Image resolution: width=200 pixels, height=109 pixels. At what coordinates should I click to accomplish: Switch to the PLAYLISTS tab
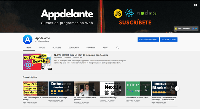57,48
